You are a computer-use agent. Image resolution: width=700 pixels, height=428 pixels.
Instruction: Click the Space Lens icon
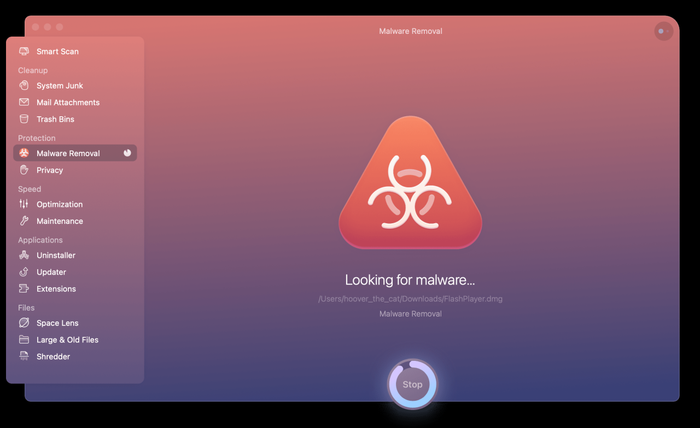point(24,323)
